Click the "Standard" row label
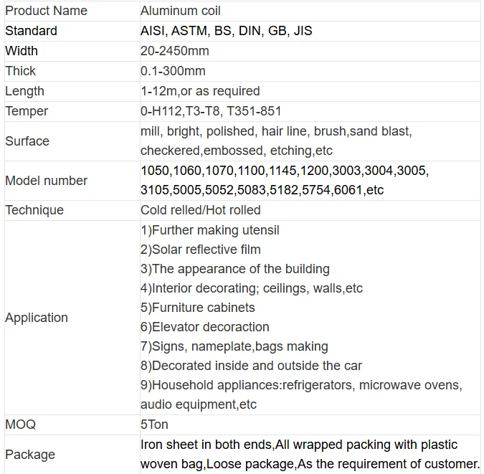Viewport: 484px width, 474px height. coord(31,31)
